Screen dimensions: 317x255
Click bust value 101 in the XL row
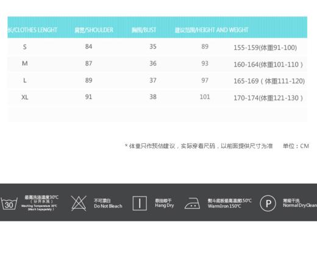point(205,97)
